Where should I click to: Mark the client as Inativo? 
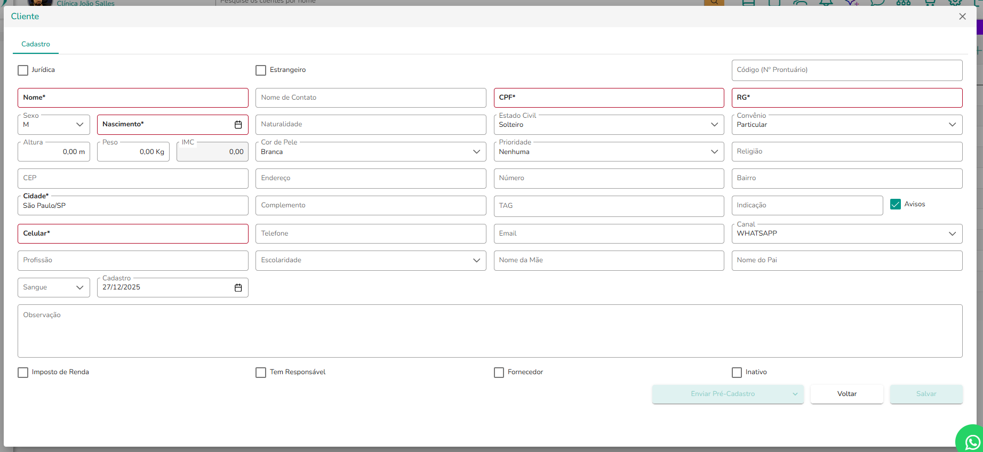point(737,373)
